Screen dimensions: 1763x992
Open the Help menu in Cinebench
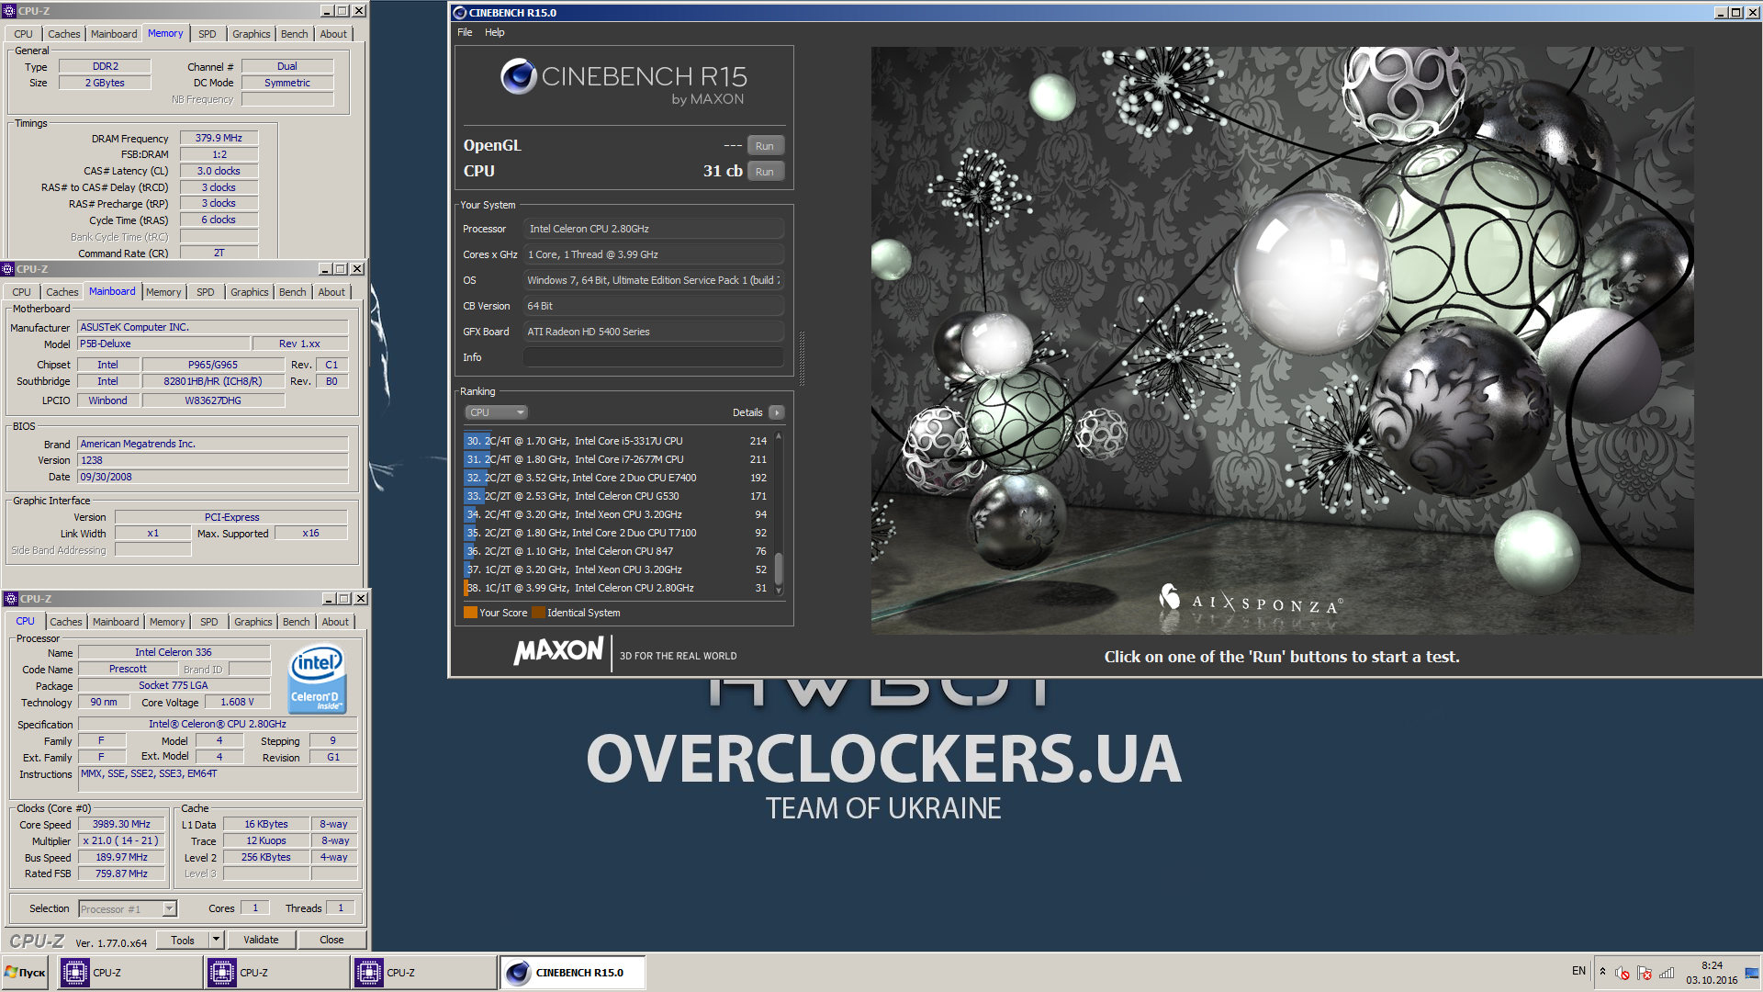point(495,32)
